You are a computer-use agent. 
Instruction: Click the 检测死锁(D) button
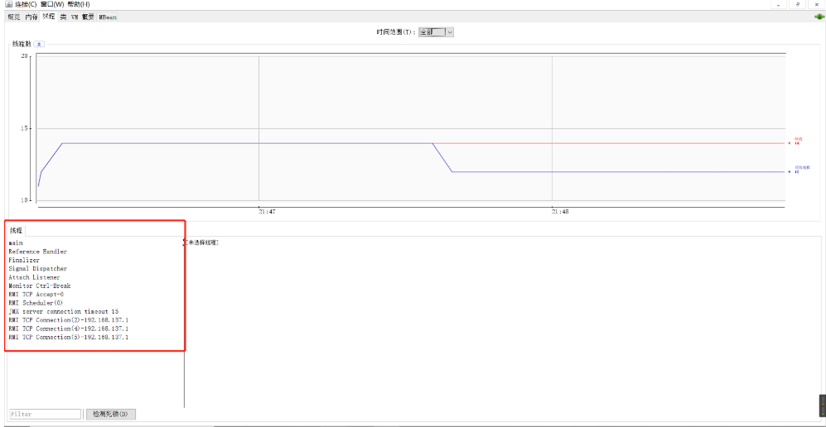pyautogui.click(x=111, y=414)
